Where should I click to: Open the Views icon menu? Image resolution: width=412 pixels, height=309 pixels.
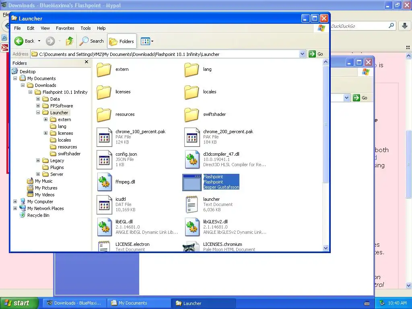[x=145, y=41]
